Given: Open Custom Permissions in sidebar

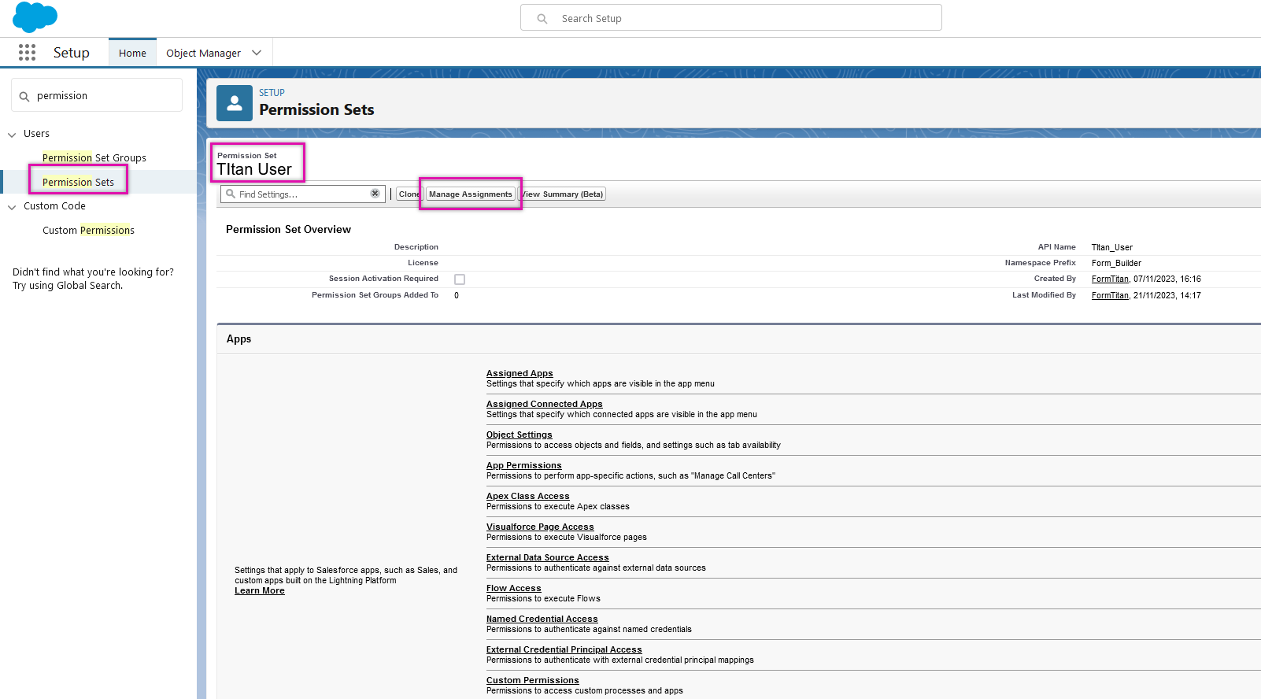Looking at the screenshot, I should click(x=88, y=230).
